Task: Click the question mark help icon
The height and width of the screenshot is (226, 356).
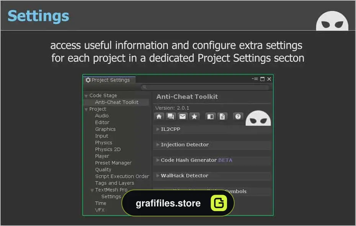Action: pyautogui.click(x=238, y=116)
